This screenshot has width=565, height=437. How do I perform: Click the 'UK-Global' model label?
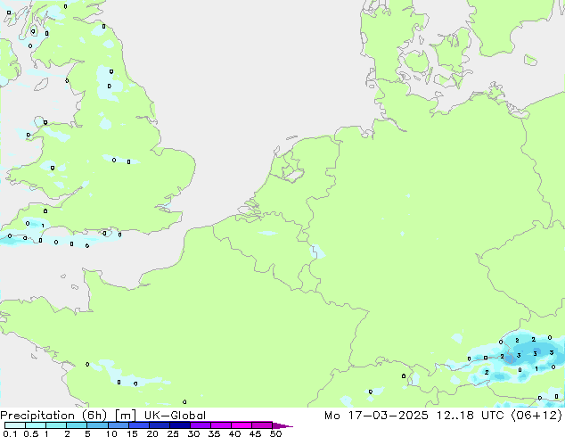(x=175, y=416)
